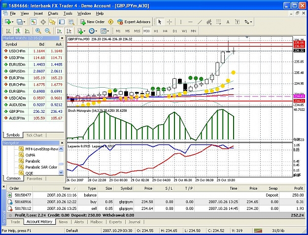The height and width of the screenshot is (235, 308).
Task: Open the Insert menu
Action: (x=38, y=13)
